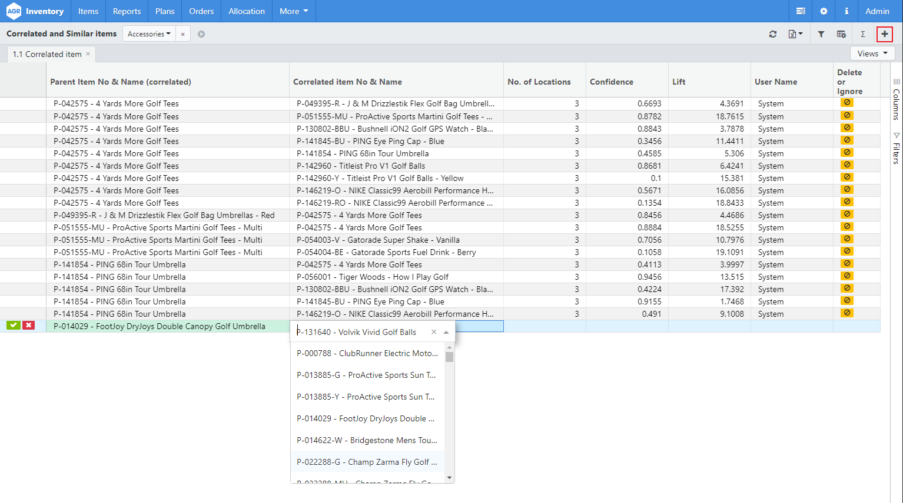Open the grid settings icon

coord(841,33)
